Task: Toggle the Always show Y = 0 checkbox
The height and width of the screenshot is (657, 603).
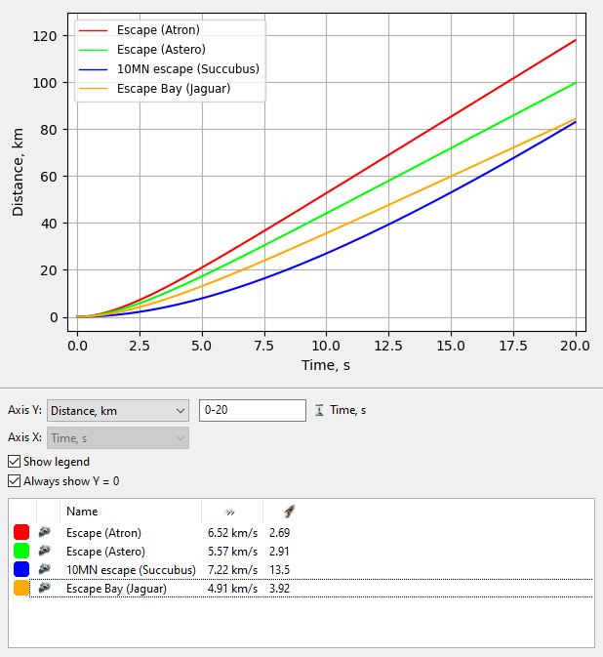Action: pos(14,481)
